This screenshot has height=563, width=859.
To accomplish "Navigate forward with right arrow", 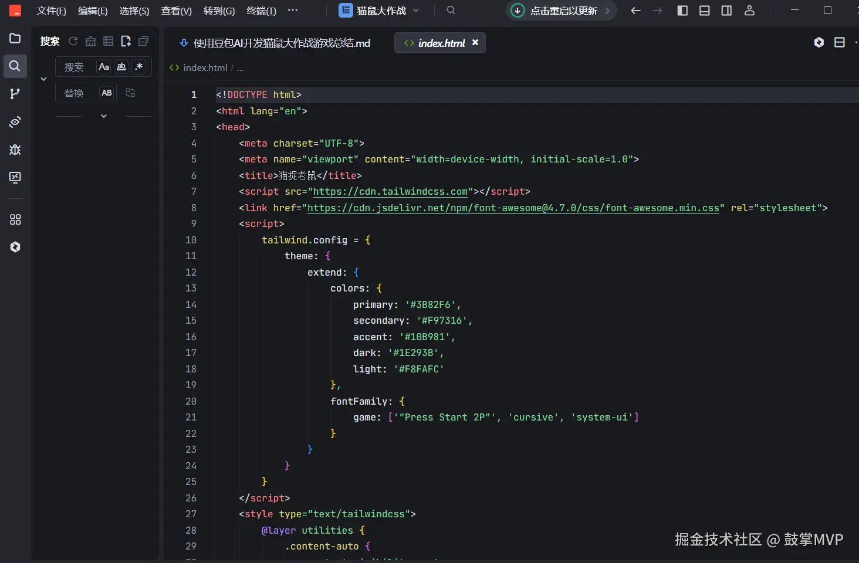I will coord(658,11).
